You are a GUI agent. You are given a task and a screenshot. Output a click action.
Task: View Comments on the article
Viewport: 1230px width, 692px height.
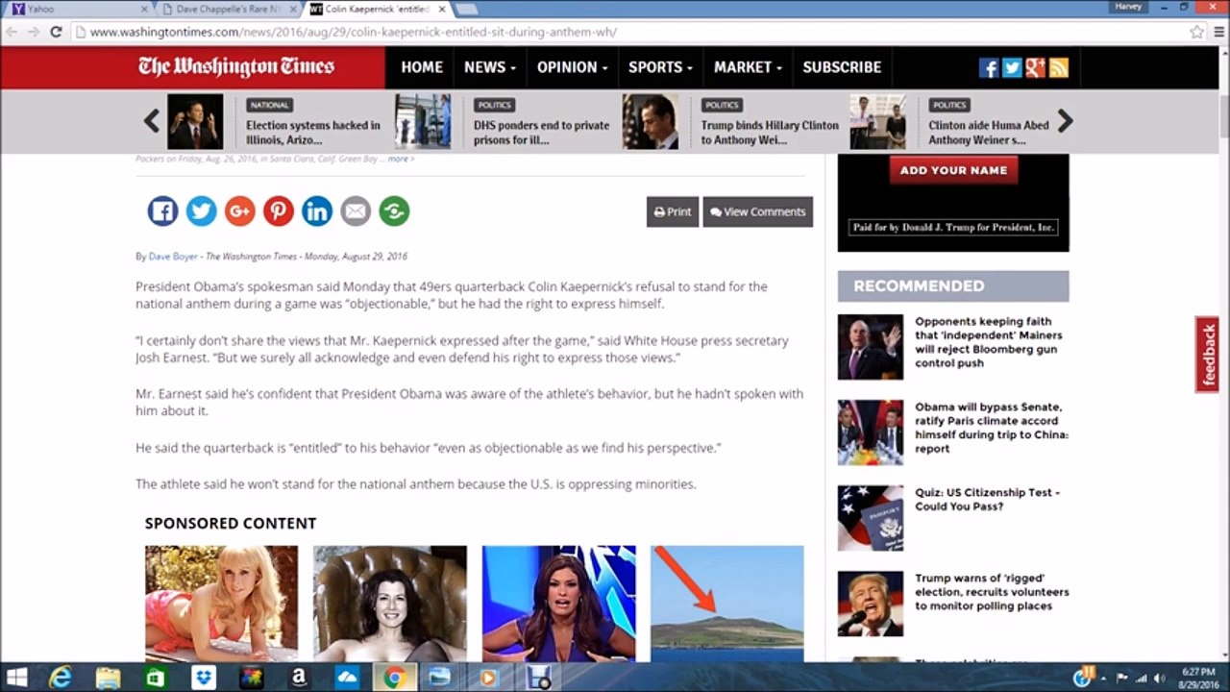[x=757, y=211]
